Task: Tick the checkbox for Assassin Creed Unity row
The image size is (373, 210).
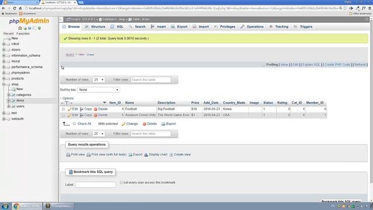Action: tap(64, 115)
